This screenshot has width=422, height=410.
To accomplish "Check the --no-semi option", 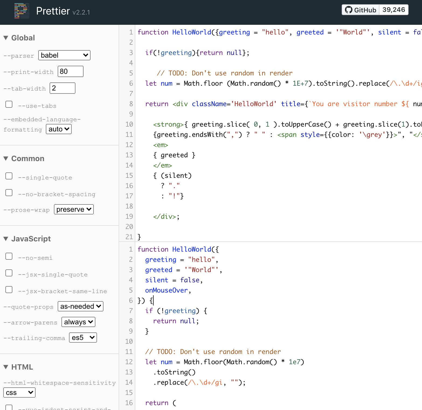I will coord(9,256).
